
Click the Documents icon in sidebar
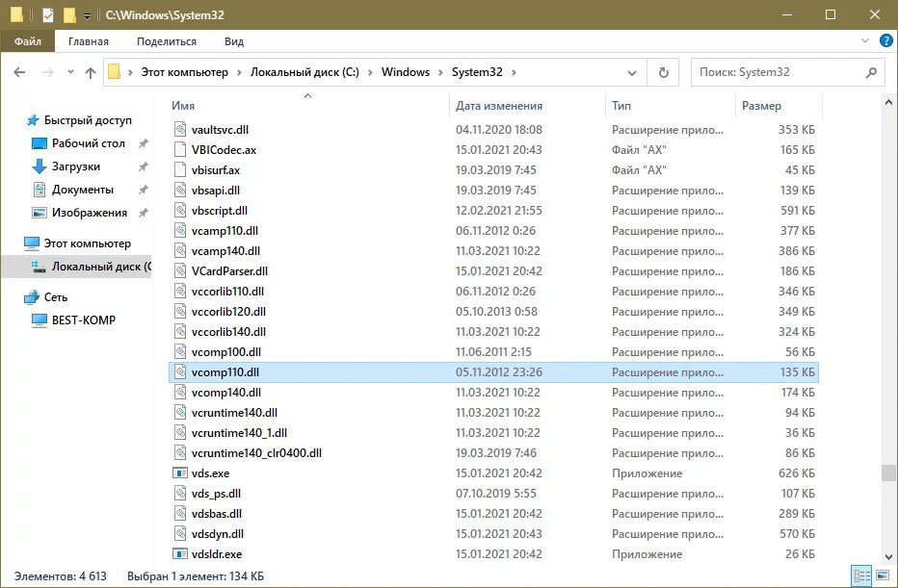coord(39,190)
